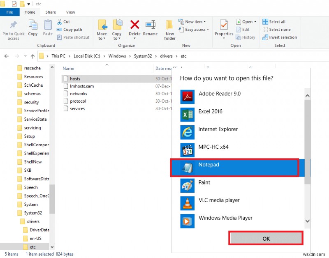Choose the Internet Explorer app icon
This screenshot has width=329, height=258.
coord(187,132)
